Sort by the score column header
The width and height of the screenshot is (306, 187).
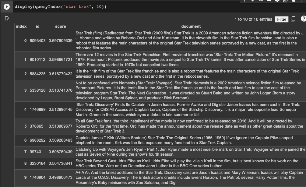[61, 26]
